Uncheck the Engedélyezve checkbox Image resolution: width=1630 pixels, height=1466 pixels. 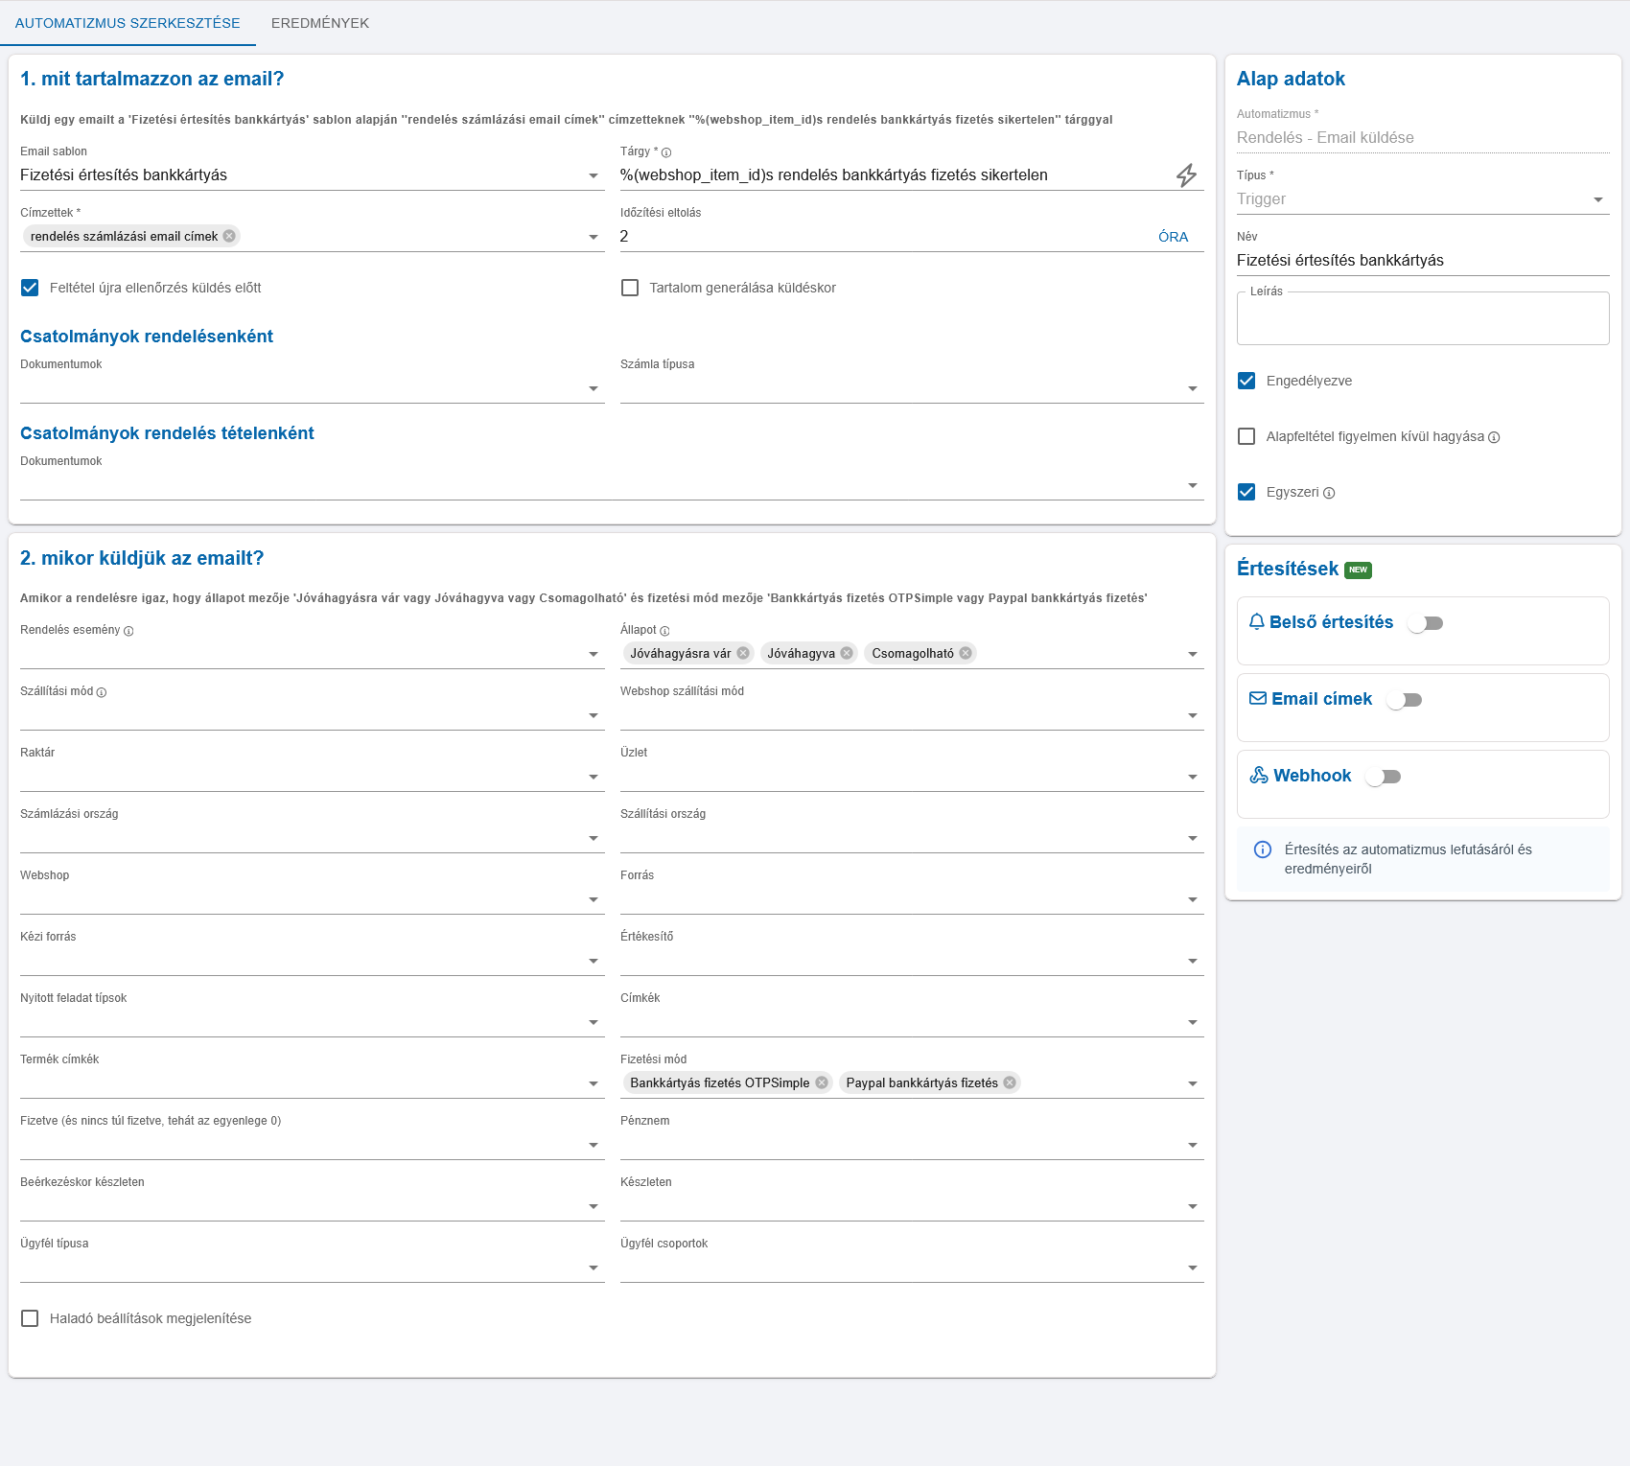[x=1246, y=381]
